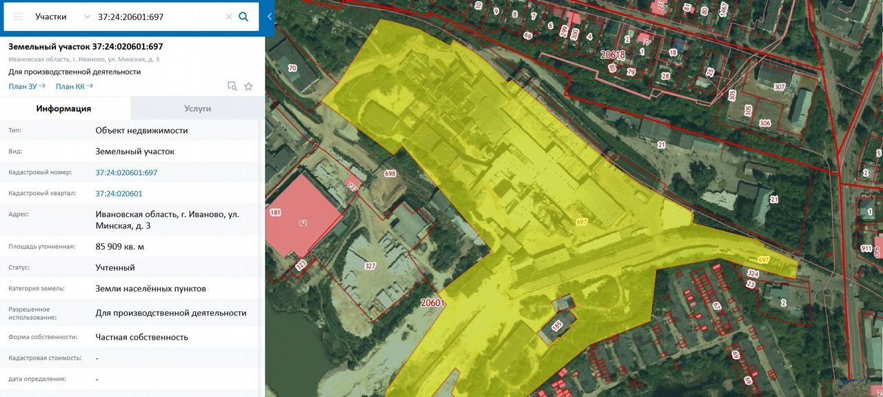
Task: Add the parcel to favorites with star
Action: click(x=248, y=86)
